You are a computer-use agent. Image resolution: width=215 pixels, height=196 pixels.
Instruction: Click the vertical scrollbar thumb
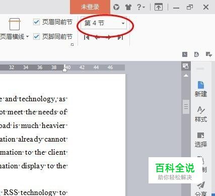coord(186,107)
